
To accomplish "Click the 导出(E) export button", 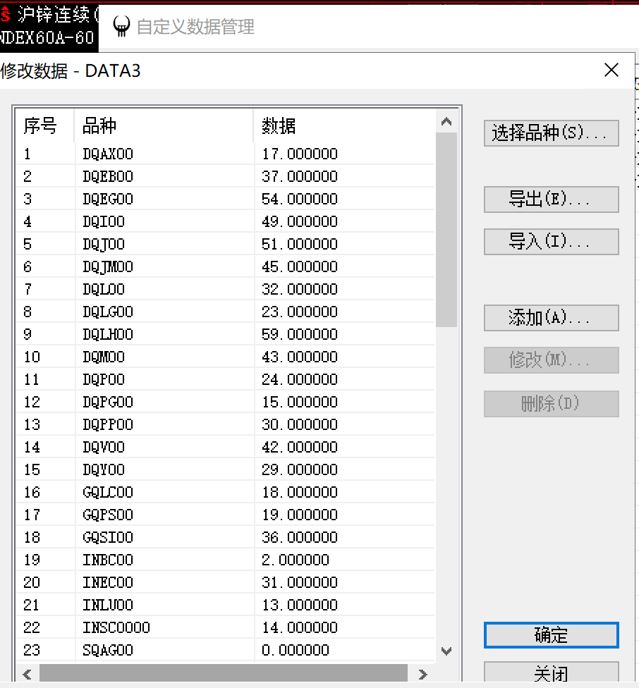I will click(551, 199).
